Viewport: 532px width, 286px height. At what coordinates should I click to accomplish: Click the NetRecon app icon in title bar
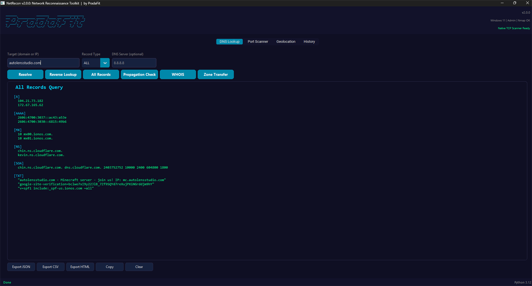point(3,3)
